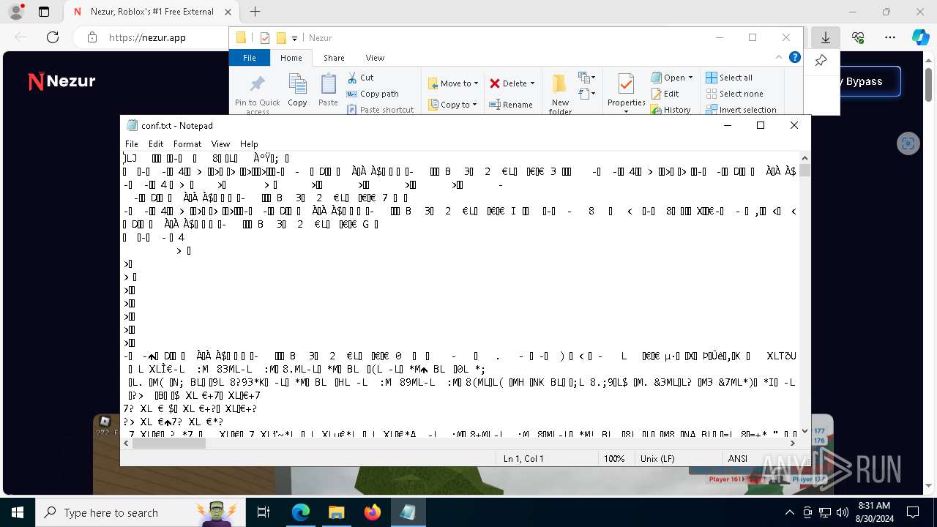The image size is (937, 527).
Task: Click Notepad scroll right arrow
Action: [793, 443]
